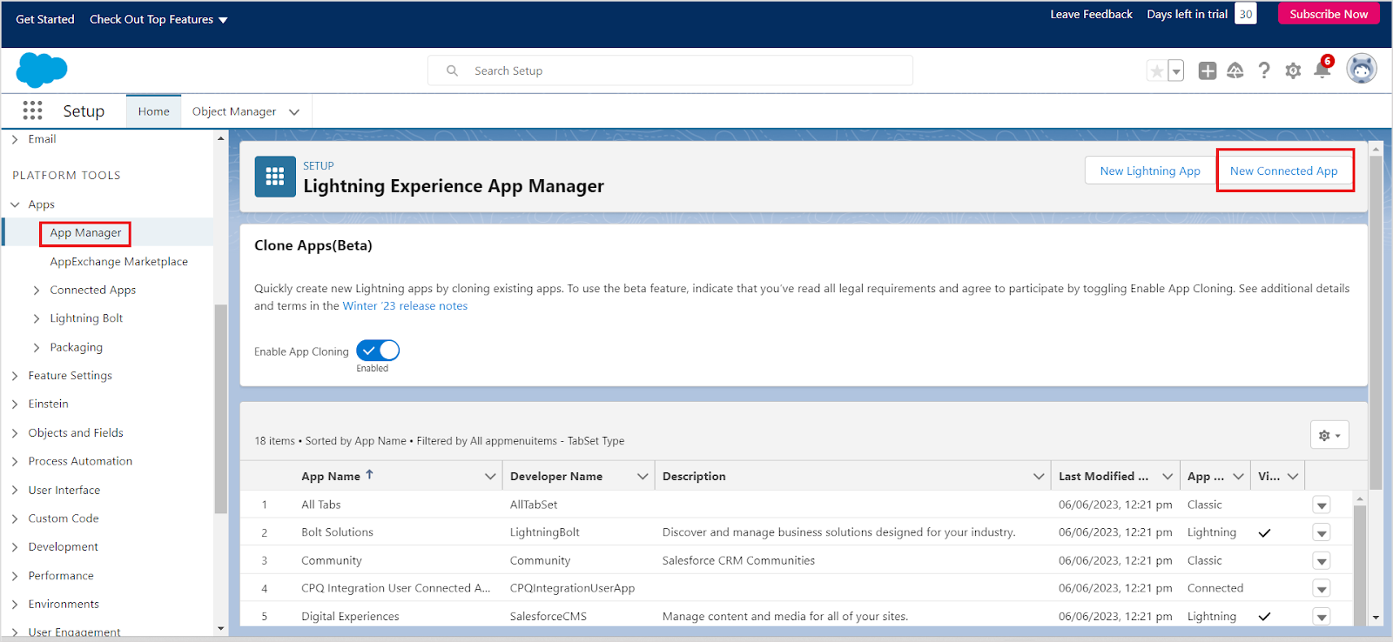
Task: Open row actions dropdown for Bolt Solutions
Action: pos(1322,533)
